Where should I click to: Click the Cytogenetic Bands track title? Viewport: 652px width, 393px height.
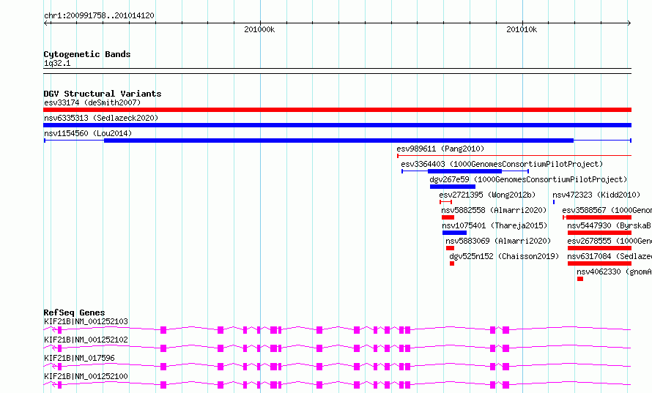87,54
